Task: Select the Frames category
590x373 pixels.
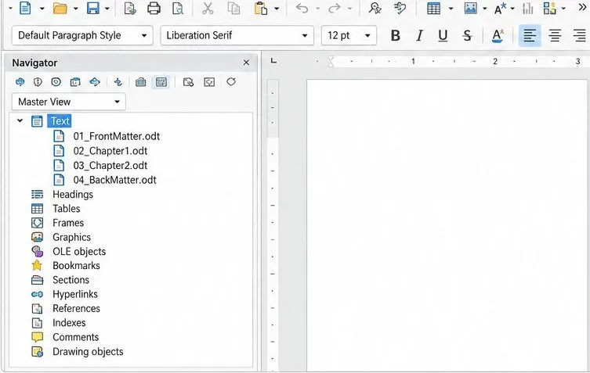Action: coord(68,223)
